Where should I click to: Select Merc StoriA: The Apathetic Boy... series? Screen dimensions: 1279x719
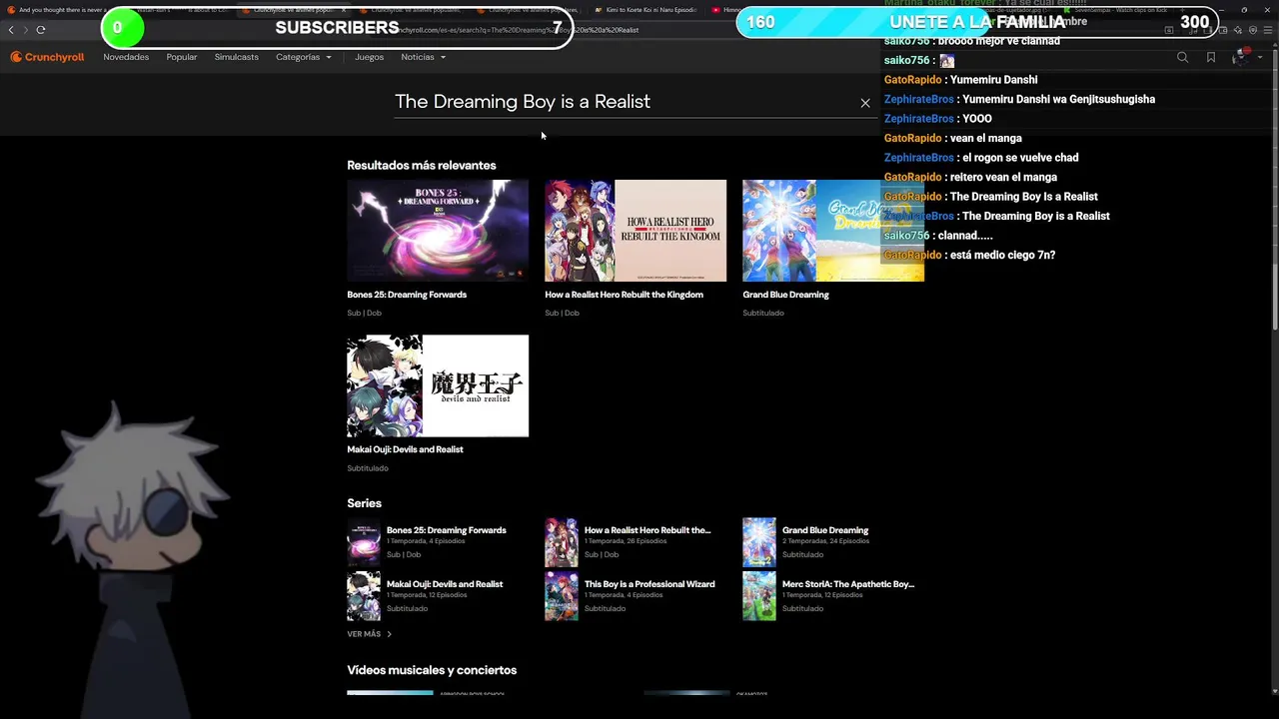(x=848, y=584)
